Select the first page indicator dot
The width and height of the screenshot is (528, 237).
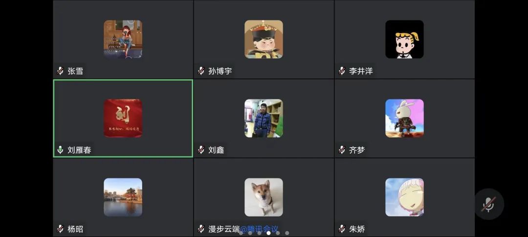[x=241, y=233]
